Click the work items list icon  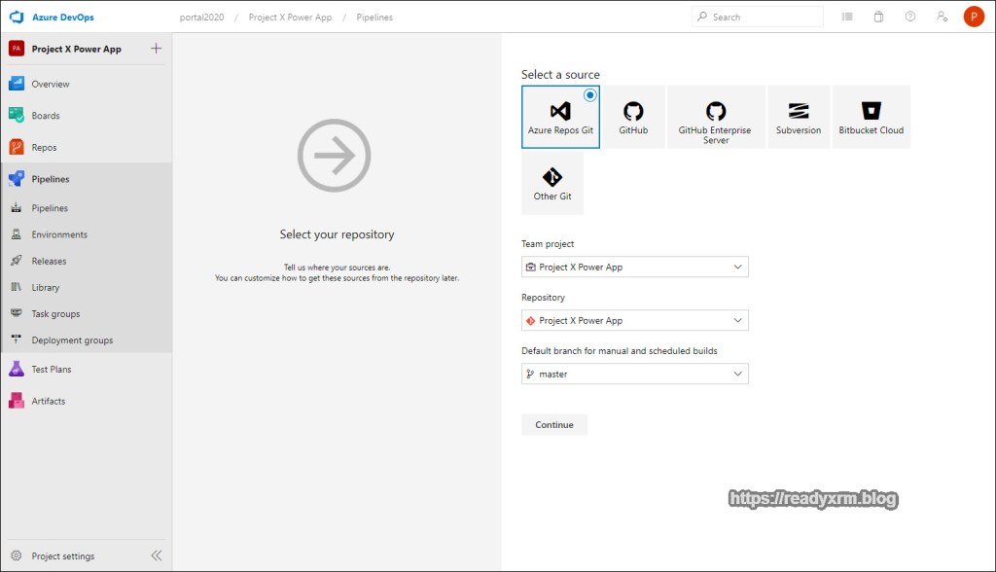click(x=847, y=17)
